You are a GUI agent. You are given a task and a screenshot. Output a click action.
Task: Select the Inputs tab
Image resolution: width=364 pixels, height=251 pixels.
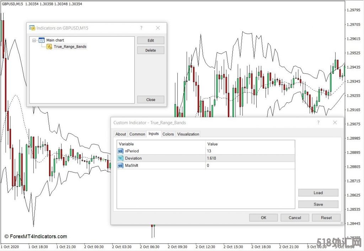click(154, 134)
